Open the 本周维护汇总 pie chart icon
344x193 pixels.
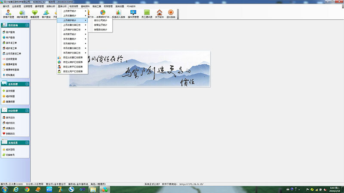[x=103, y=14]
